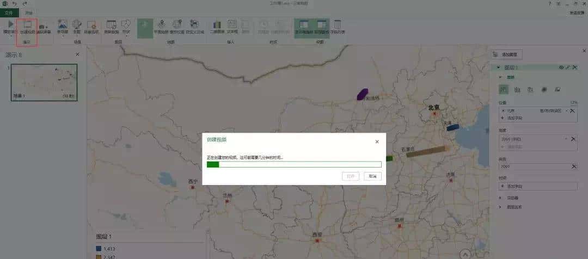Screen dimensions: 588x259
Task: Click the Add Layer (添加图层) button
Action: point(507,54)
